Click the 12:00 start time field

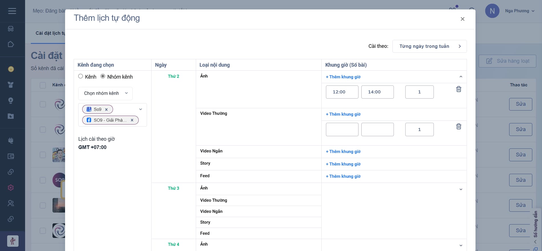[342, 92]
